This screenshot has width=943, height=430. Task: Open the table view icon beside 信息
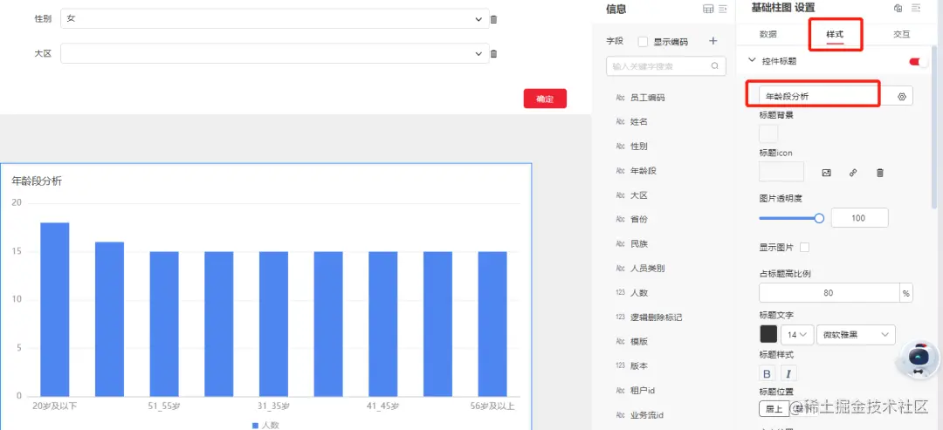point(708,9)
